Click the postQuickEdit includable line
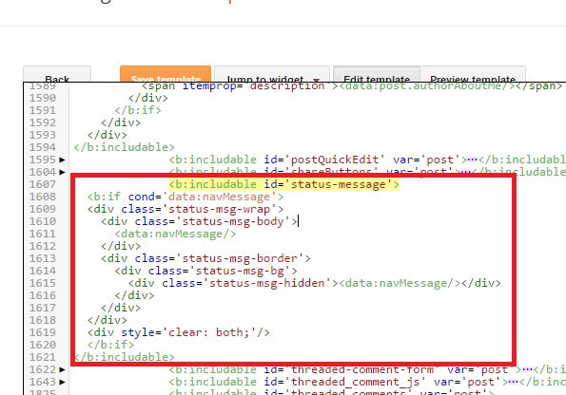566x395 pixels. click(367, 160)
